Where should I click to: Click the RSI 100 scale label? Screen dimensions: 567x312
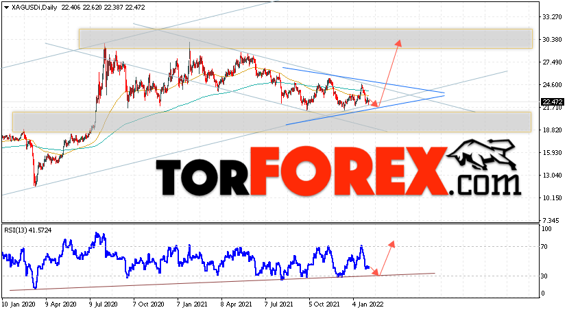(x=546, y=229)
